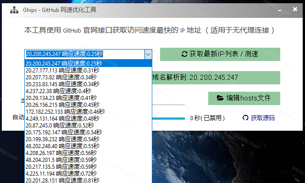Image resolution: width=305 pixels, height=183 pixels.
Task: Click the auto refresh interval slider bar
Action: 168,118
